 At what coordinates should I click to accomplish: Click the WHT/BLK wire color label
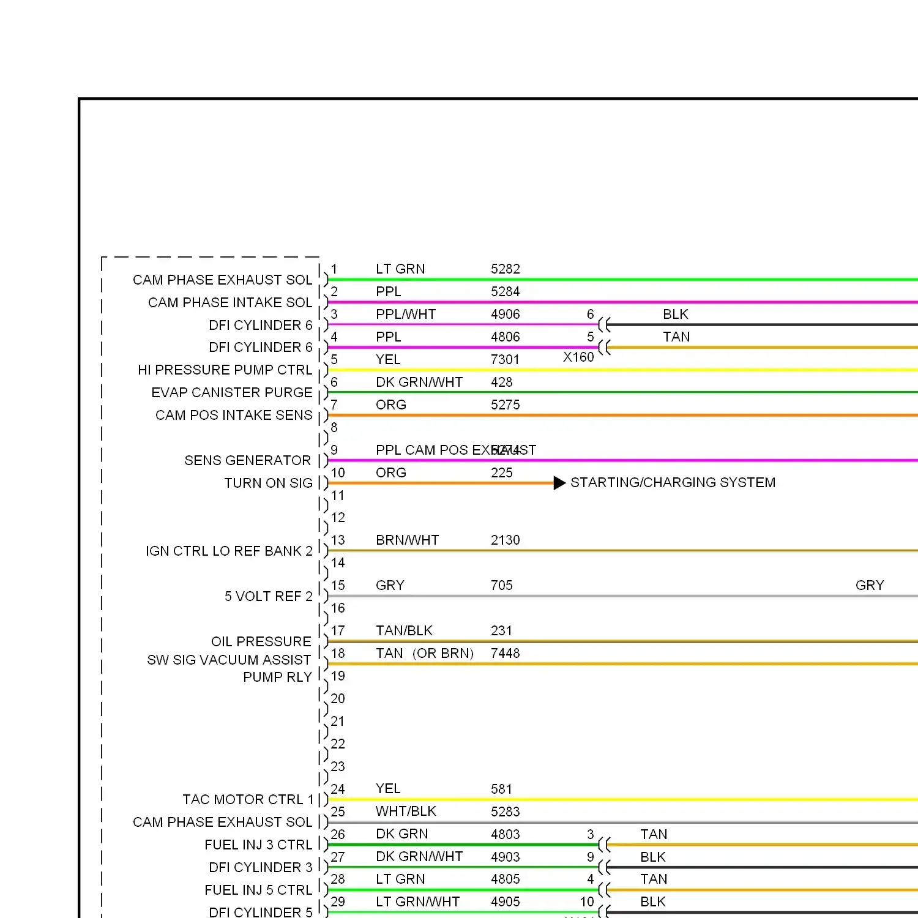(406, 811)
